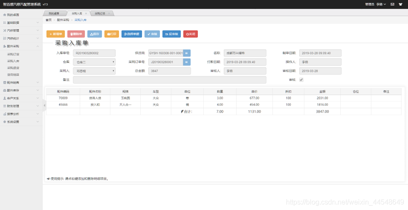408x210 pixels.
Task: Click the 操作人 field
Action: [x=320, y=62]
